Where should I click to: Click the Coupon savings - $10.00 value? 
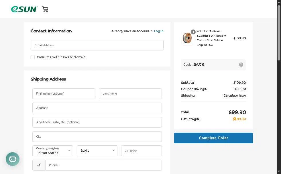point(239,89)
